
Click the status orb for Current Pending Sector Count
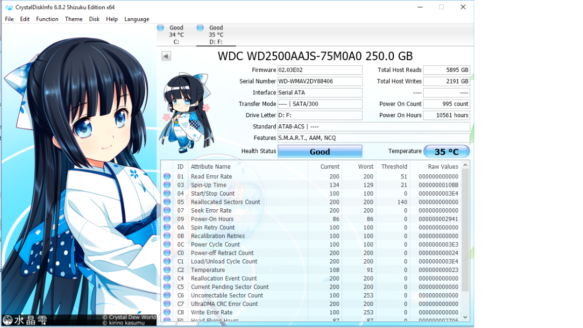coord(167,287)
